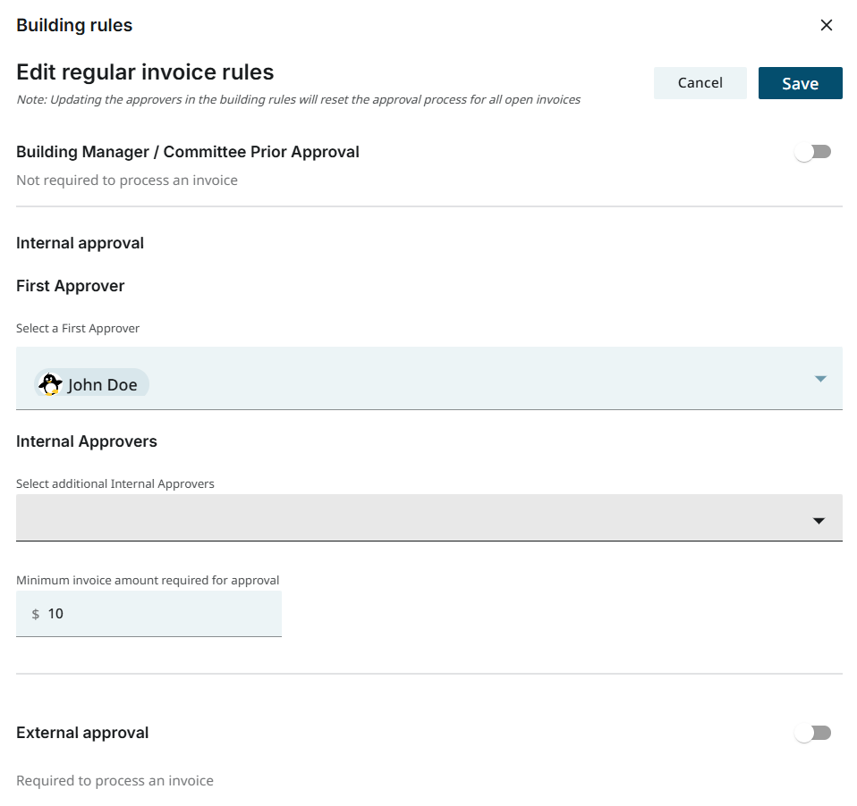
Task: Click the dollar sign currency symbol
Action: point(36,614)
